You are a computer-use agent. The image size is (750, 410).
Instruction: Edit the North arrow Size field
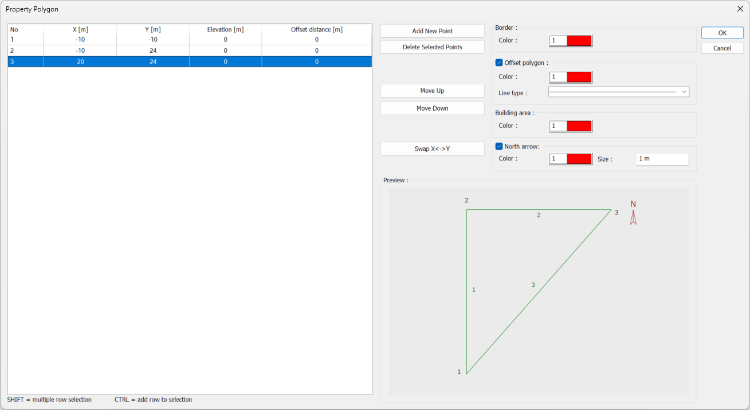pos(662,159)
